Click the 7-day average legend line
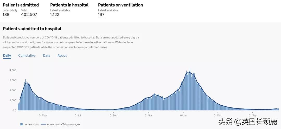The height and width of the screenshot is (129, 281). click(x=43, y=124)
